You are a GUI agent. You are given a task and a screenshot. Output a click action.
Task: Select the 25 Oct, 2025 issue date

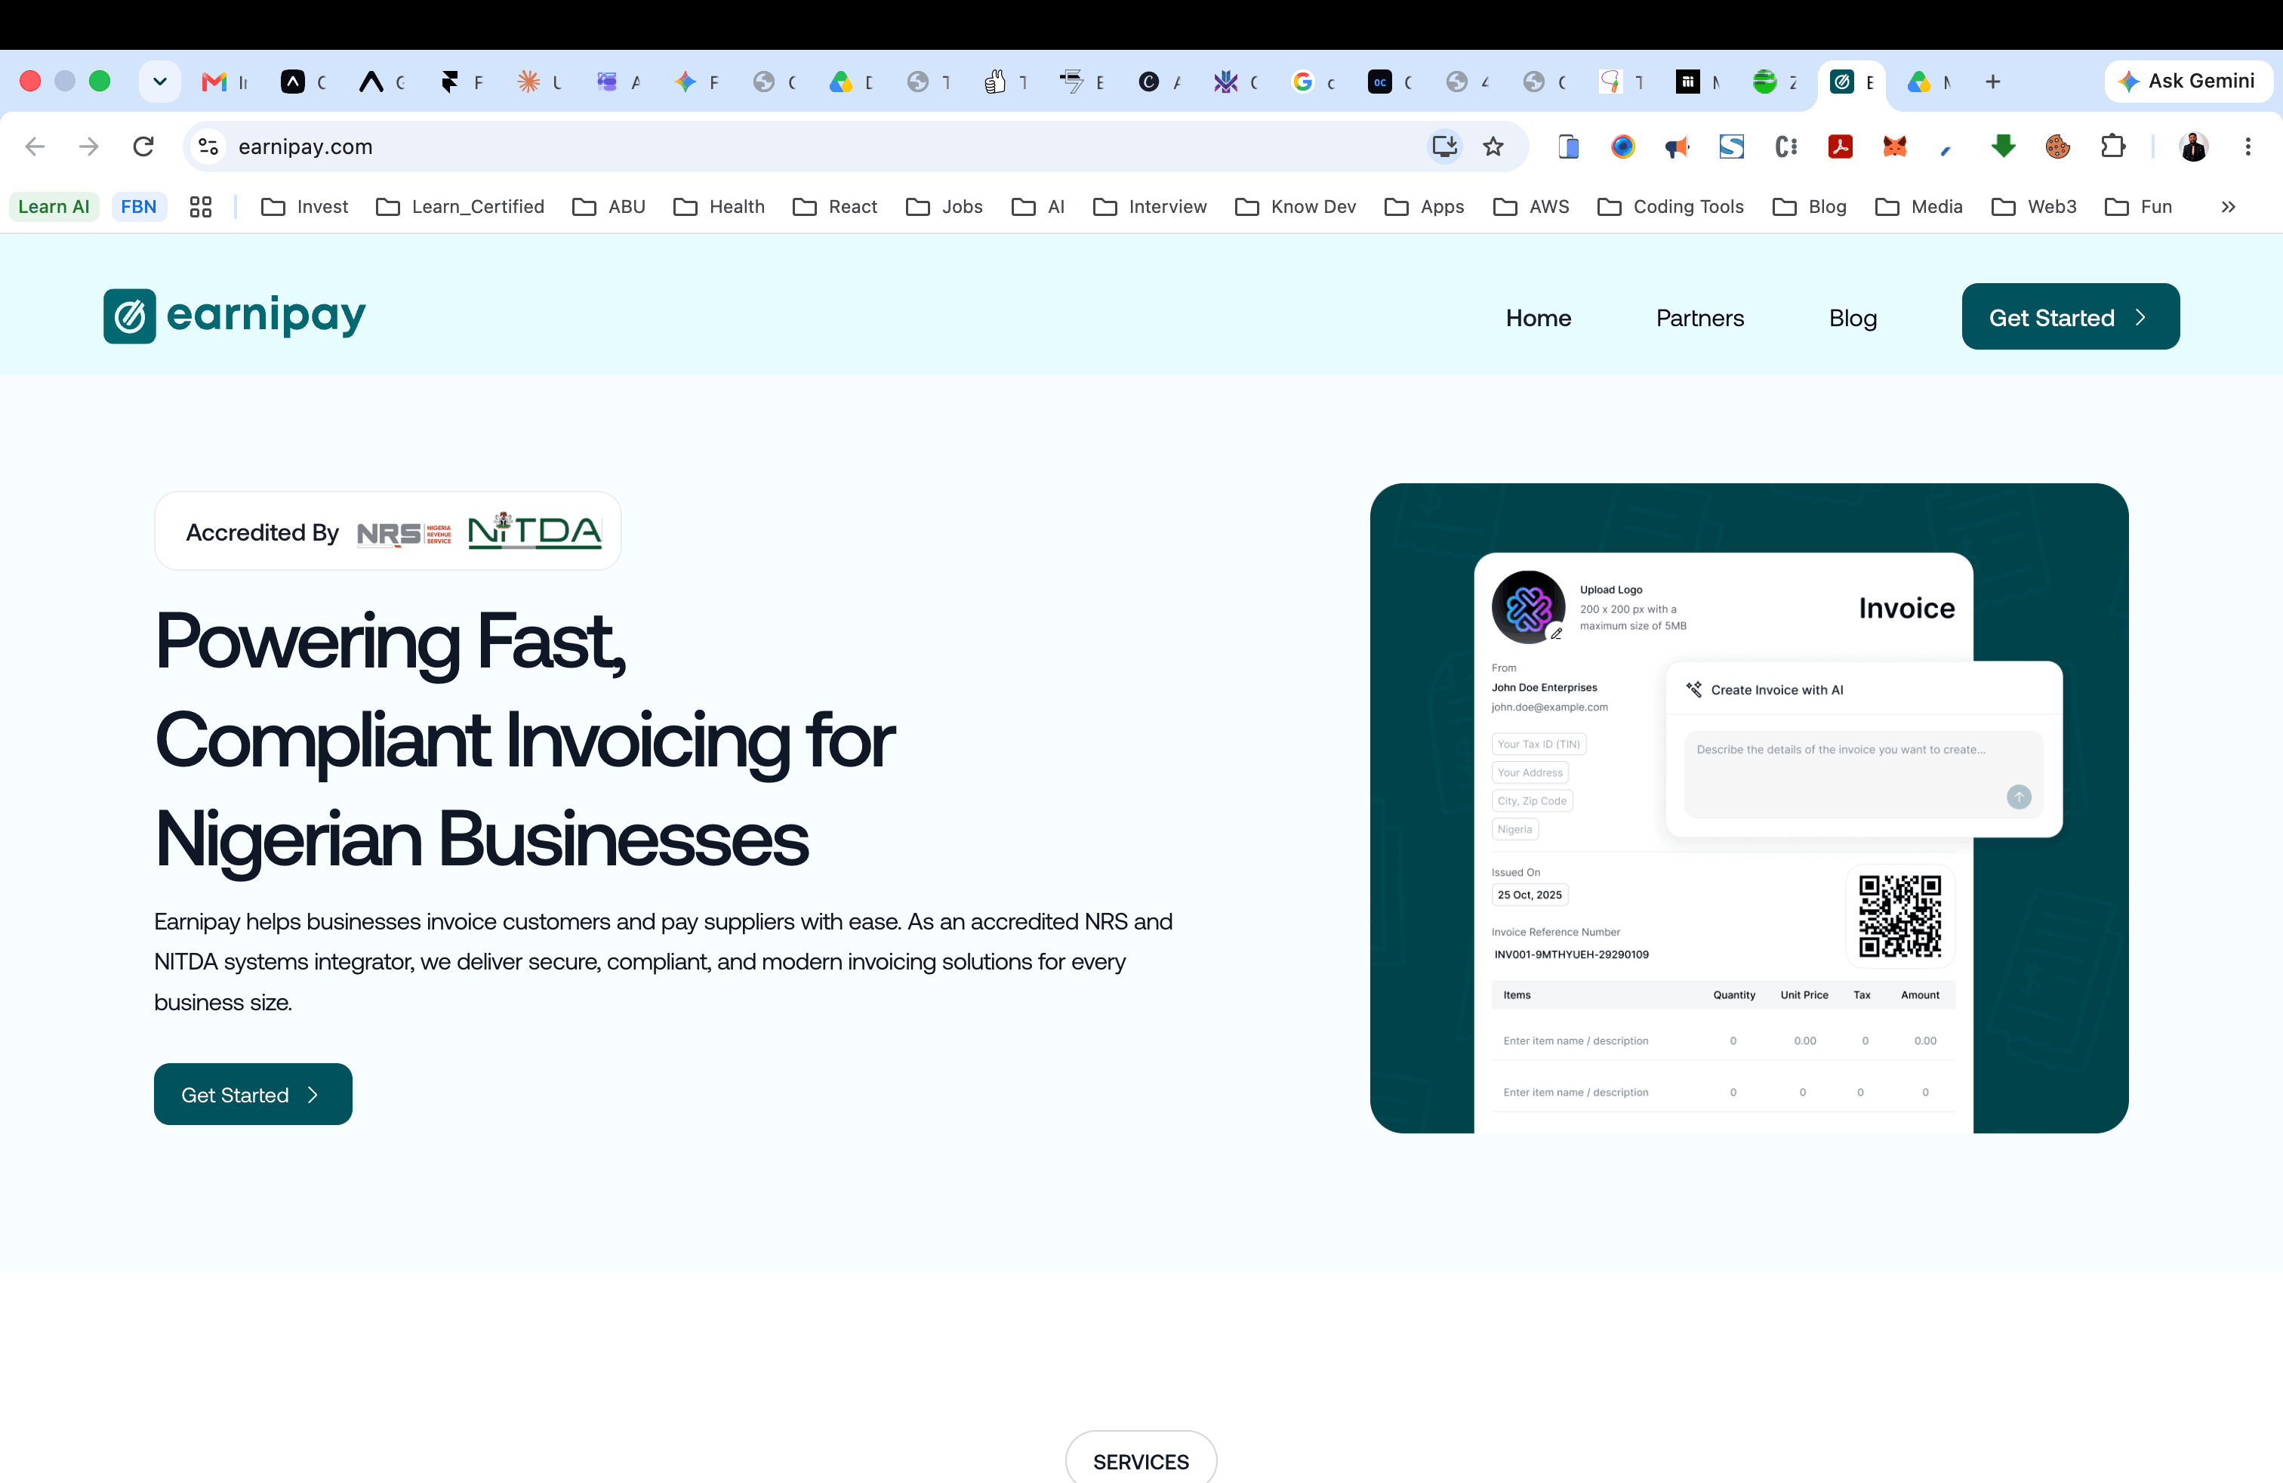pyautogui.click(x=1529, y=895)
